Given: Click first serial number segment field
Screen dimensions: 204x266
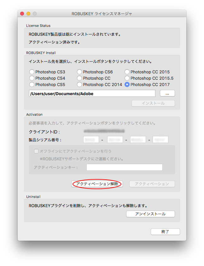Looking at the screenshot, I should pyautogui.click(x=91, y=139).
